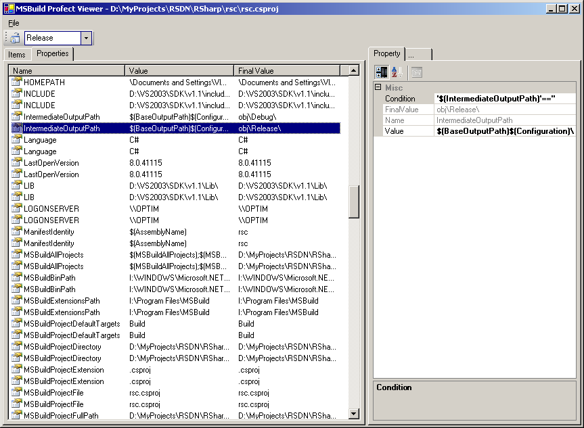The height and width of the screenshot is (428, 584).
Task: Open the "..." tab next to Property
Action: click(418, 54)
